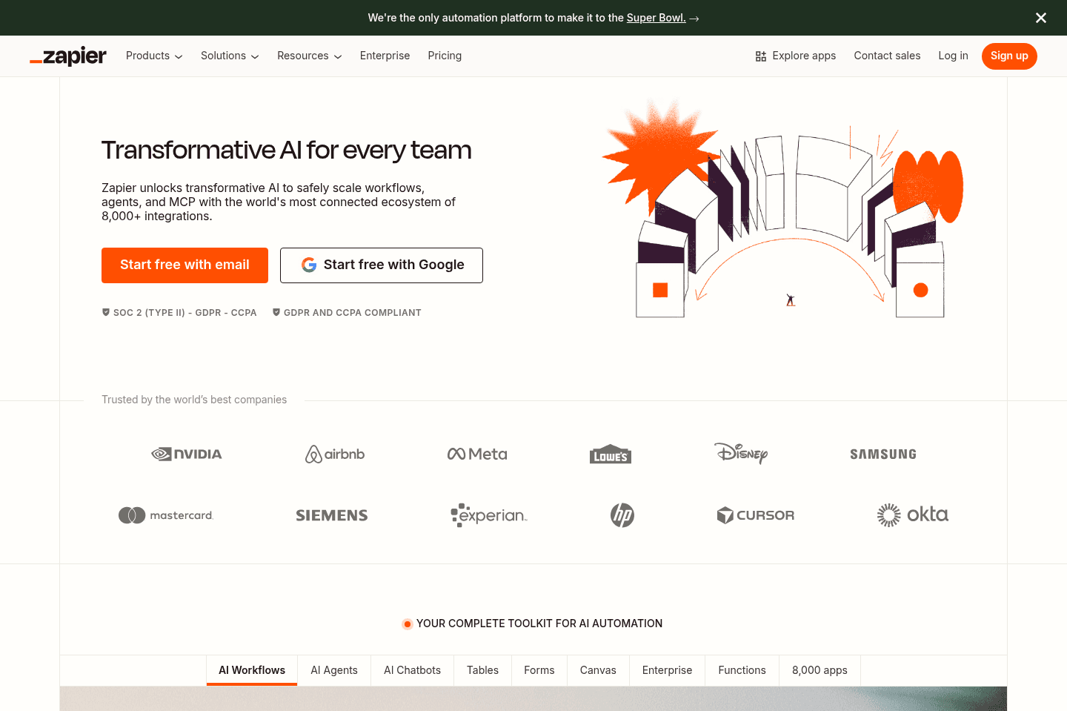This screenshot has height=711, width=1067.
Task: Open the Solutions dropdown
Action: click(230, 56)
